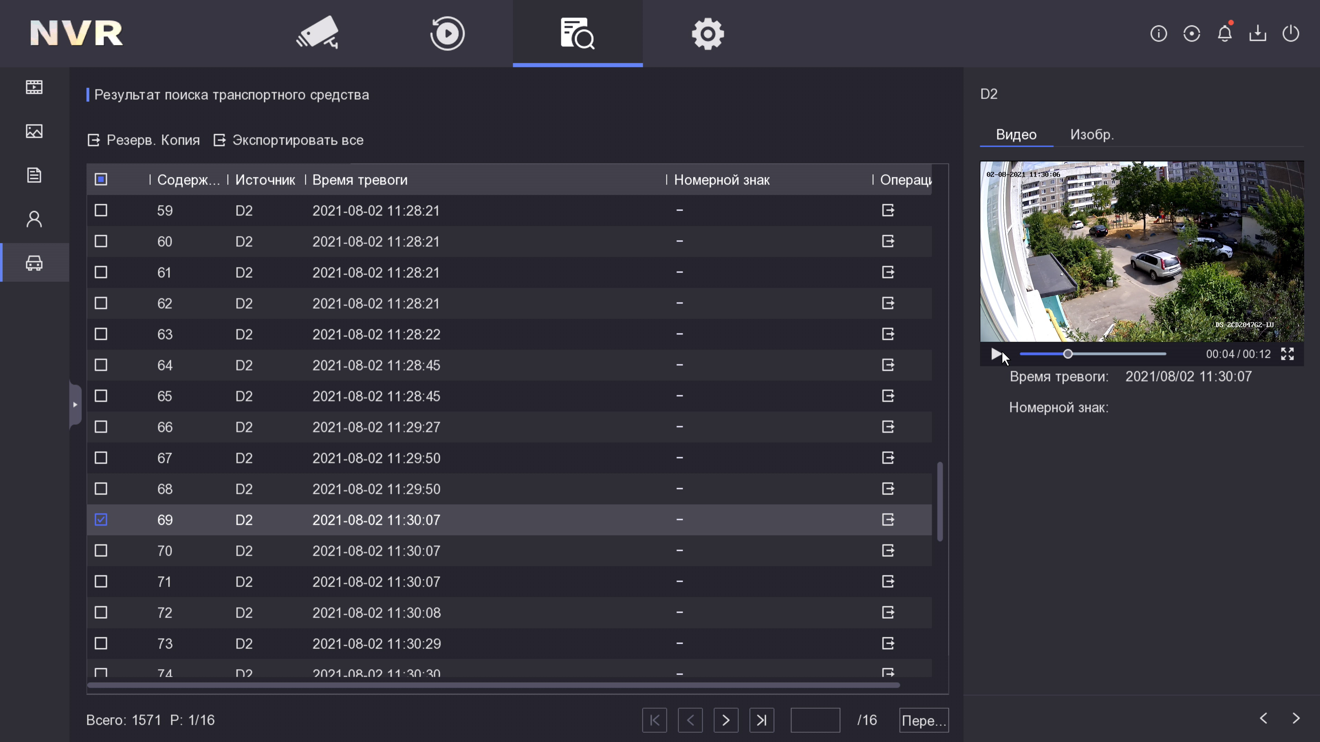Select vehicle search in left sidebar
Image resolution: width=1320 pixels, height=742 pixels.
click(x=34, y=263)
